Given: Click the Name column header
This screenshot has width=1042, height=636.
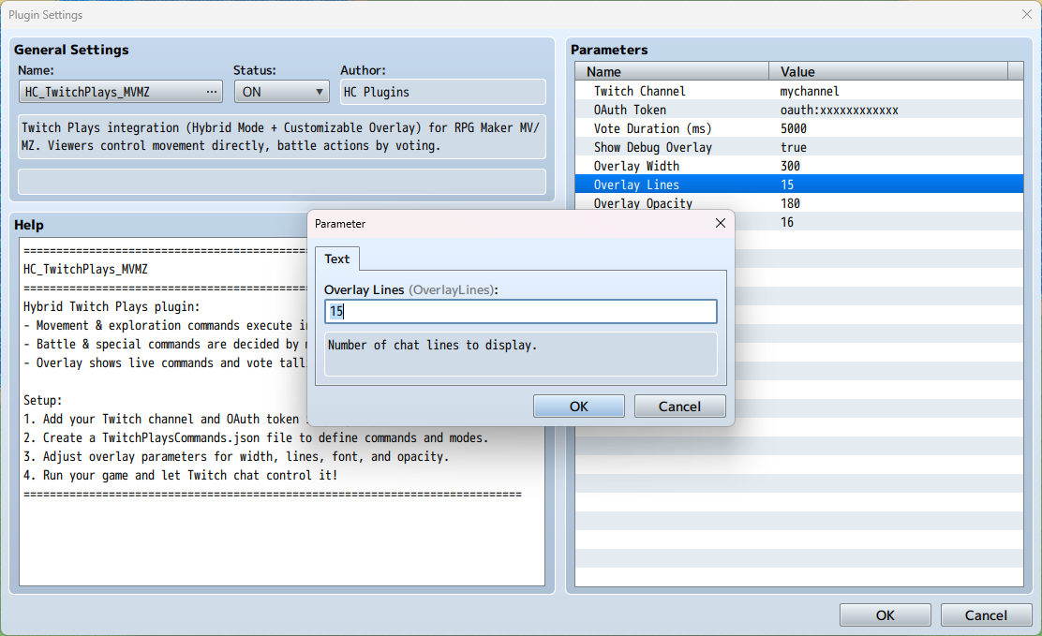Looking at the screenshot, I should tap(672, 71).
